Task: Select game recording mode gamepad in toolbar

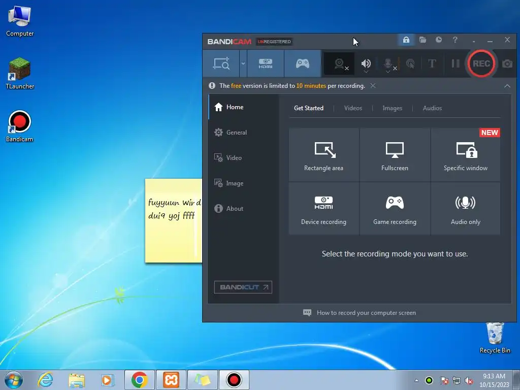Action: pos(303,63)
